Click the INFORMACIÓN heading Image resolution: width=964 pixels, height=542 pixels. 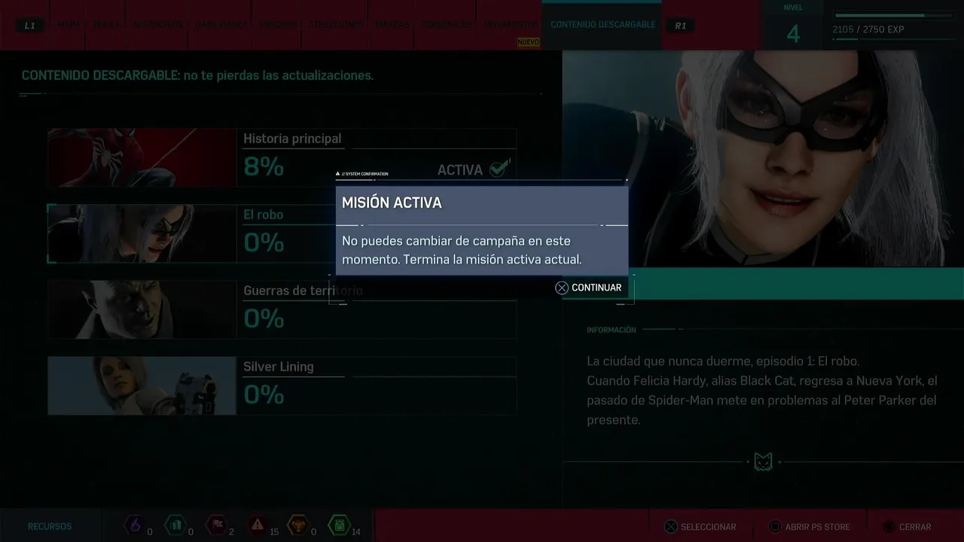click(612, 330)
